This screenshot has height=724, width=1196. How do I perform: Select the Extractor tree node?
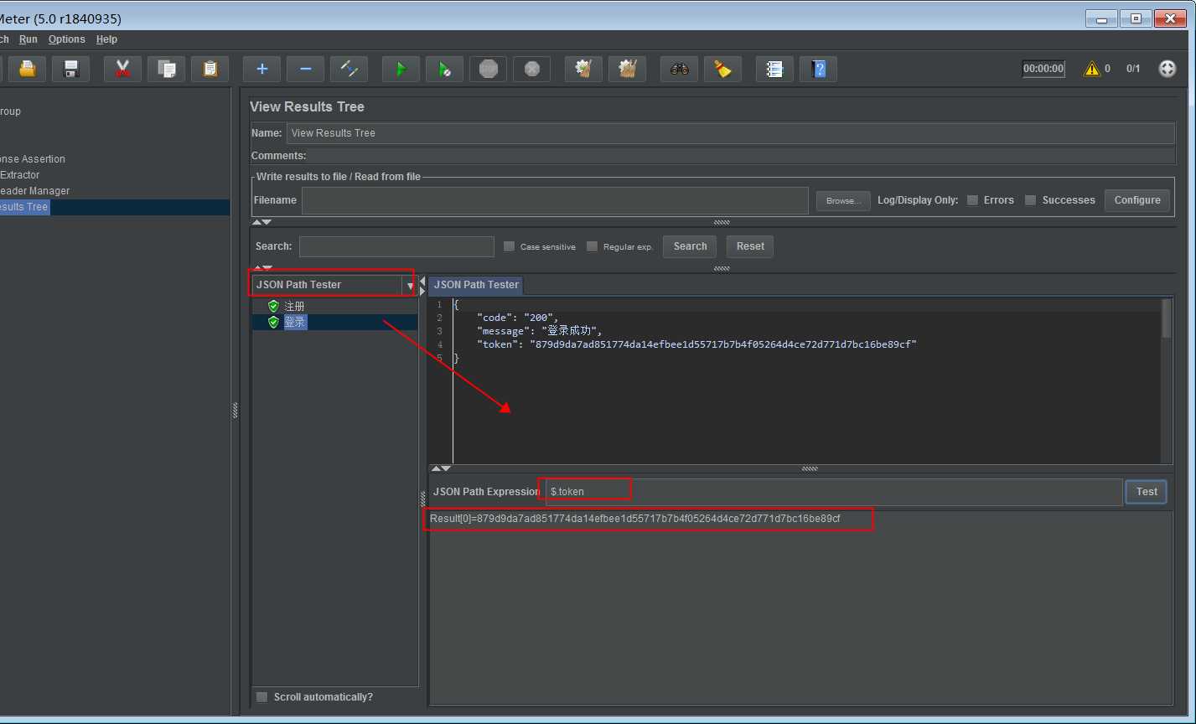(20, 175)
